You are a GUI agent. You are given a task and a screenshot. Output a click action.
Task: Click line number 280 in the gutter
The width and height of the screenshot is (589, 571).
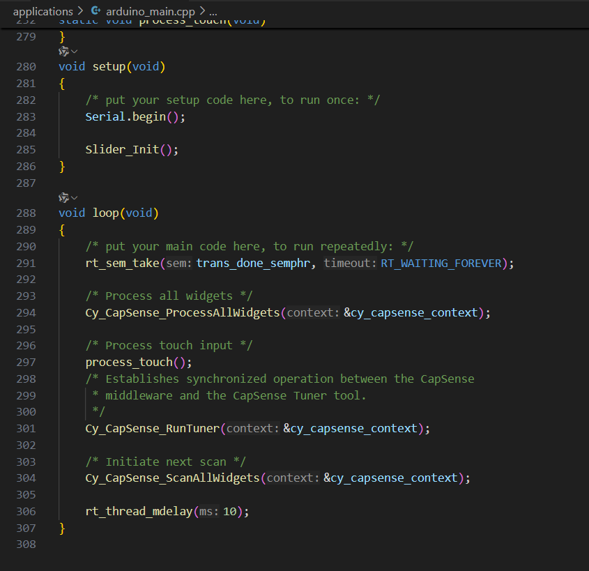click(x=26, y=67)
